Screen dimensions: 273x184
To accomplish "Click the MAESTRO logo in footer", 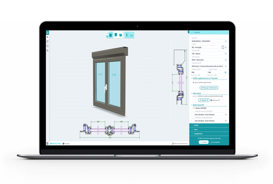I will [55, 144].
